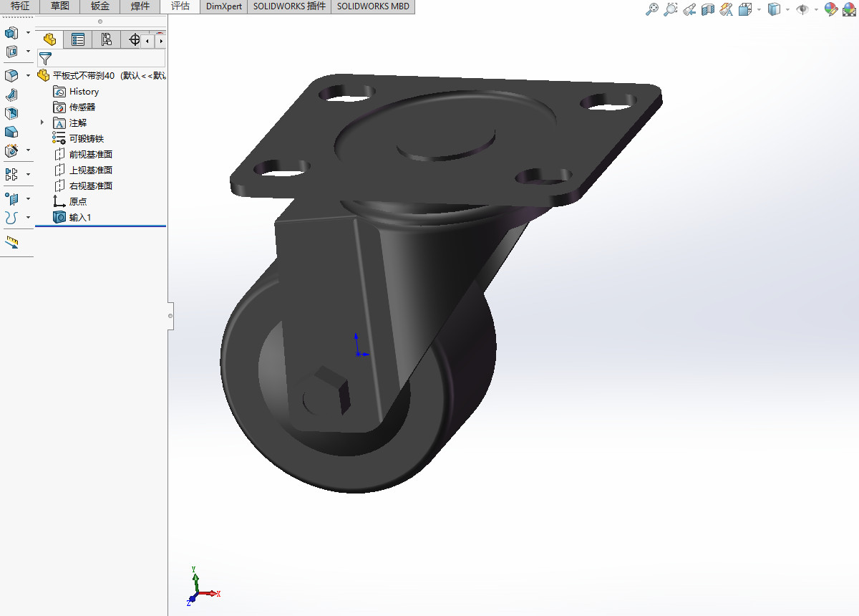859x616 pixels.
Task: Expand the Curves tool dropdown arrow
Action: 28,218
